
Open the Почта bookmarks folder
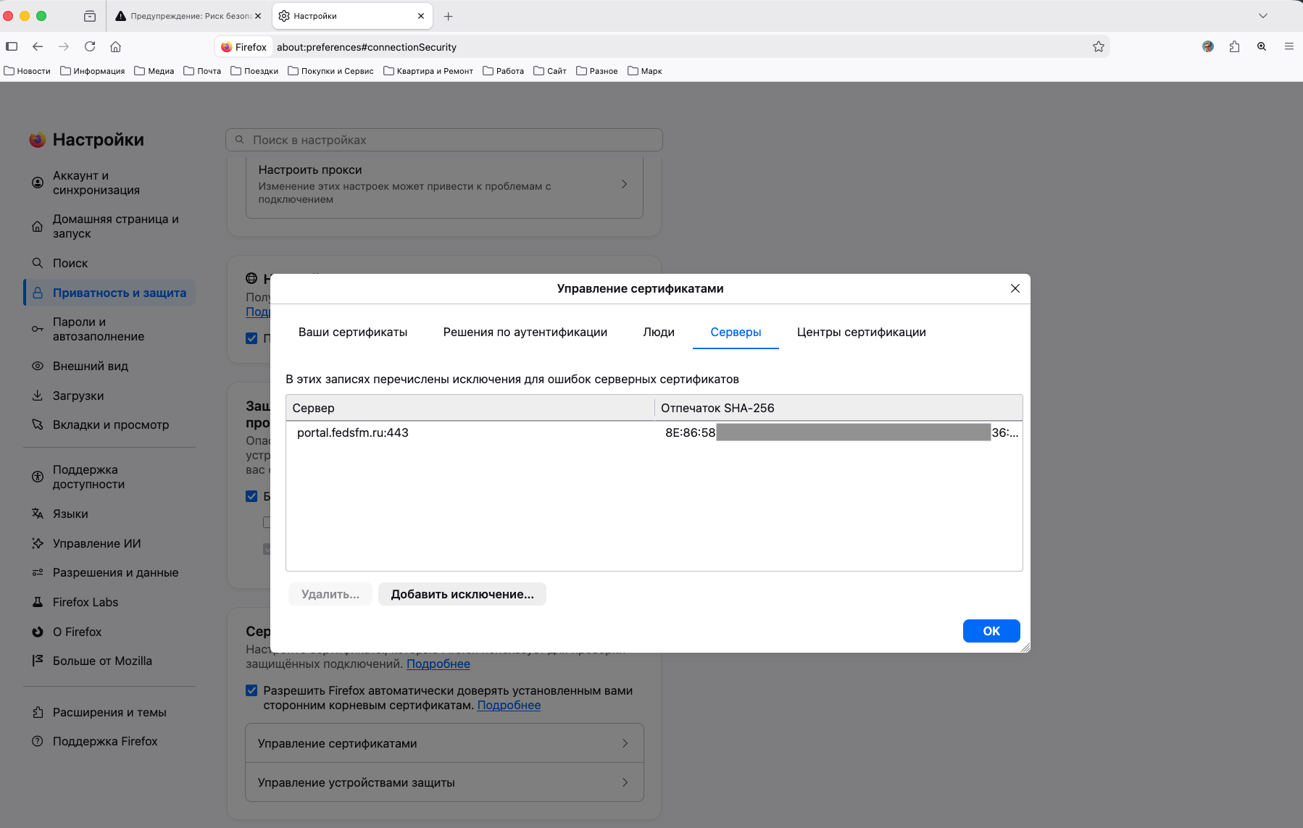[x=202, y=71]
